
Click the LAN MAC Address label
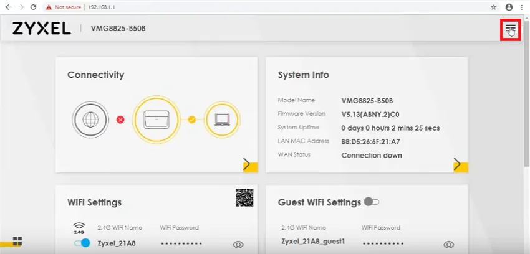(x=303, y=141)
